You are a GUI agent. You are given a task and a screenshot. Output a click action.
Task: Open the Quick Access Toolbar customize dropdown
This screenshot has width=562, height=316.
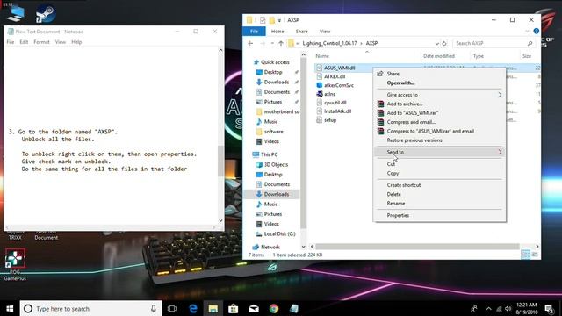[x=279, y=20]
